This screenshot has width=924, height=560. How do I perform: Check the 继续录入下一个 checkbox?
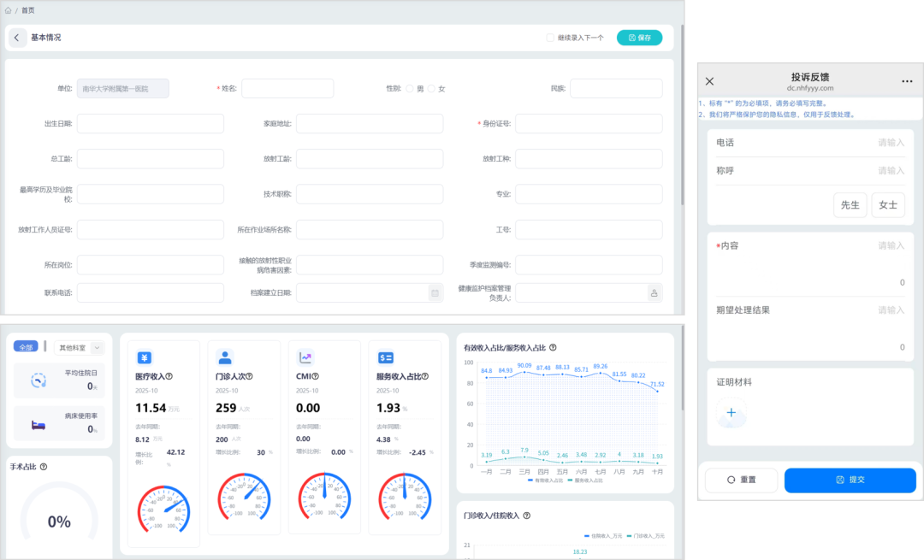pos(550,38)
